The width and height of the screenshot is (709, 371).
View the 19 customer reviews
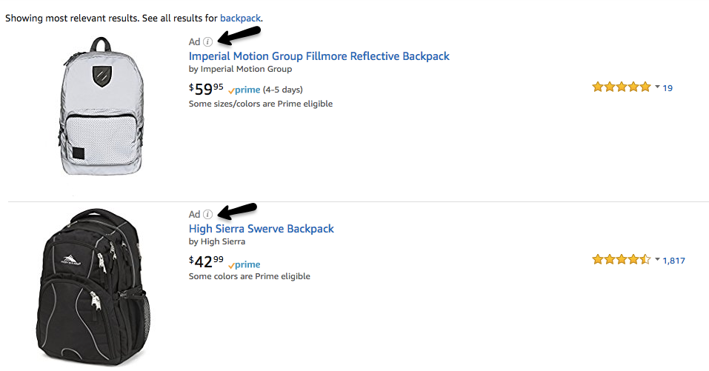(668, 88)
